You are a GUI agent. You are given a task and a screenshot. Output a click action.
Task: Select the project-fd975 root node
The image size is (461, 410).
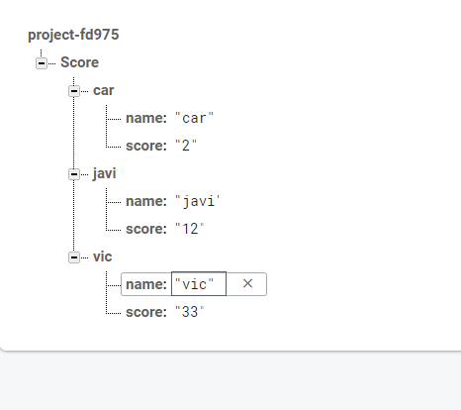73,35
